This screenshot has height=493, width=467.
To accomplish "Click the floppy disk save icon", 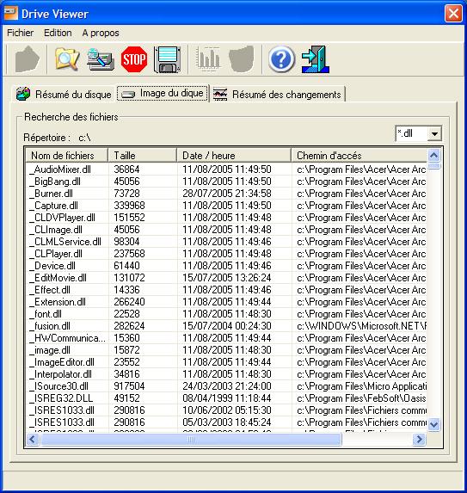I will pyautogui.click(x=168, y=59).
